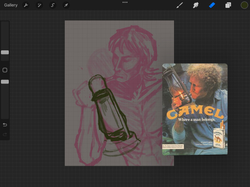Screen dimensions: 250x187
Task: Redo the last undone action
Action: point(5,135)
